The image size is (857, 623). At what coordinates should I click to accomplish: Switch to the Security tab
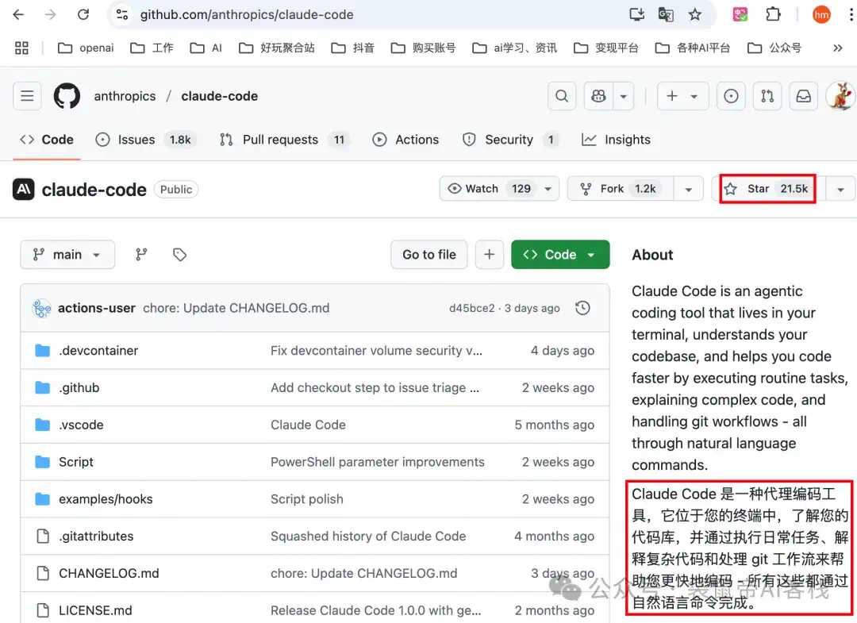coord(510,140)
